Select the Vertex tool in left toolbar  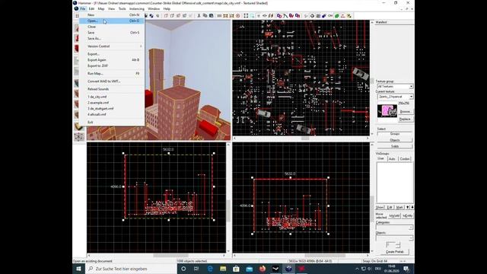[79, 136]
